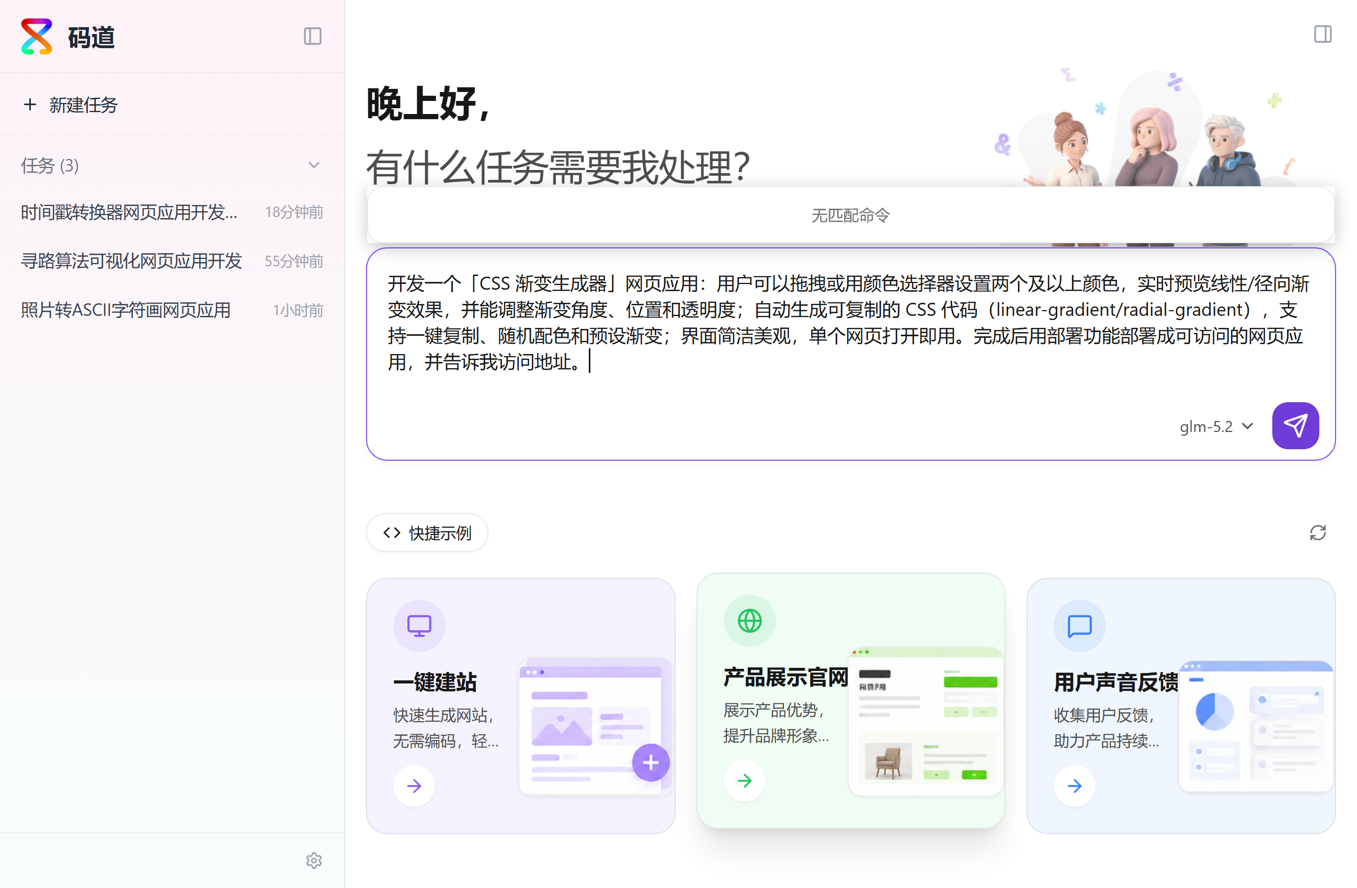Click the purple plus on 一键建站 preview
This screenshot has height=888, width=1357.
pyautogui.click(x=651, y=762)
